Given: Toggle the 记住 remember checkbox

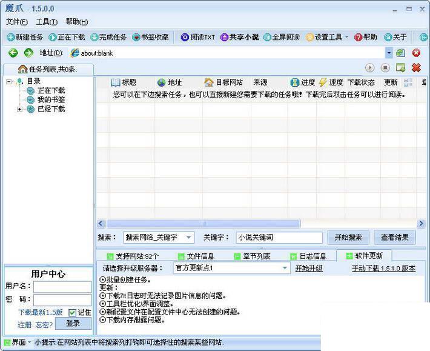Looking at the screenshot, I should coord(73,313).
